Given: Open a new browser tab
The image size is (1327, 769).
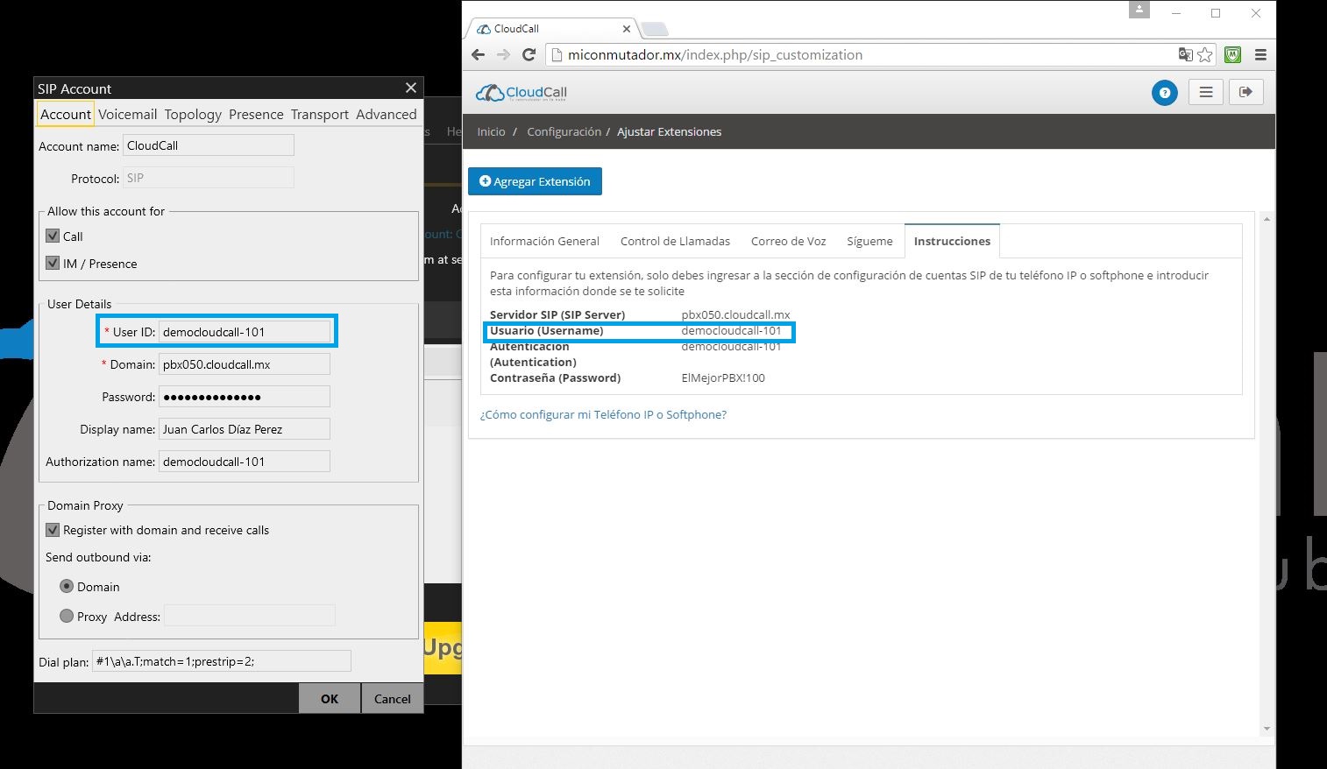Looking at the screenshot, I should [x=654, y=29].
